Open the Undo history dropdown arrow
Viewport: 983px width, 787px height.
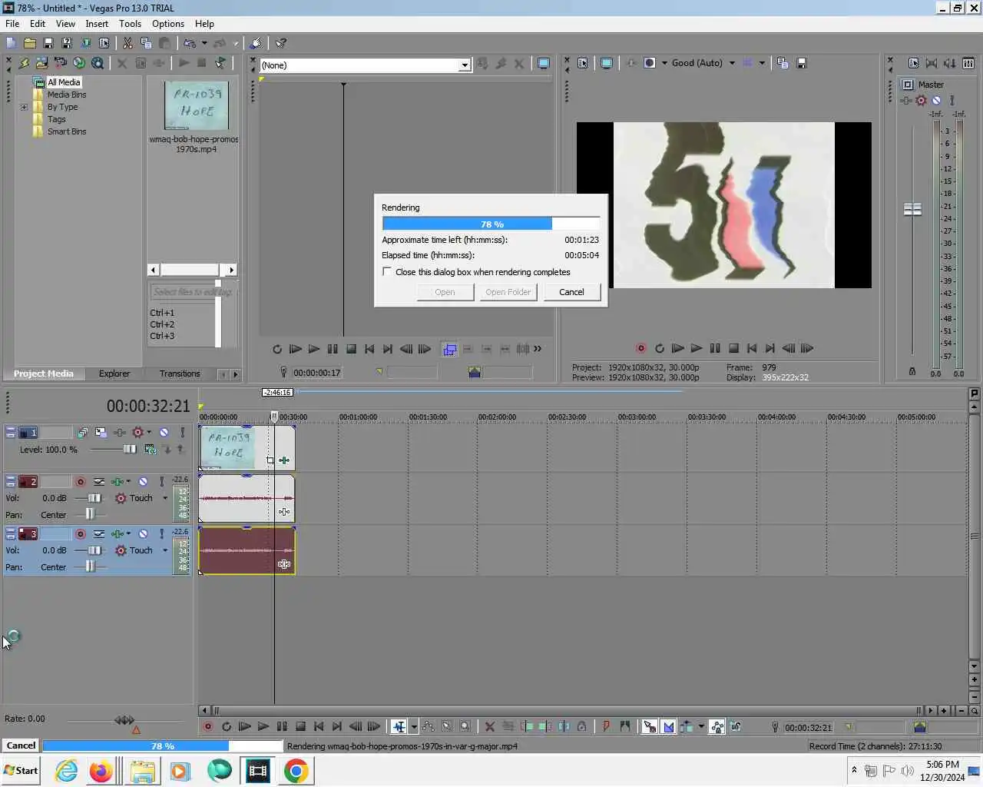(204, 43)
